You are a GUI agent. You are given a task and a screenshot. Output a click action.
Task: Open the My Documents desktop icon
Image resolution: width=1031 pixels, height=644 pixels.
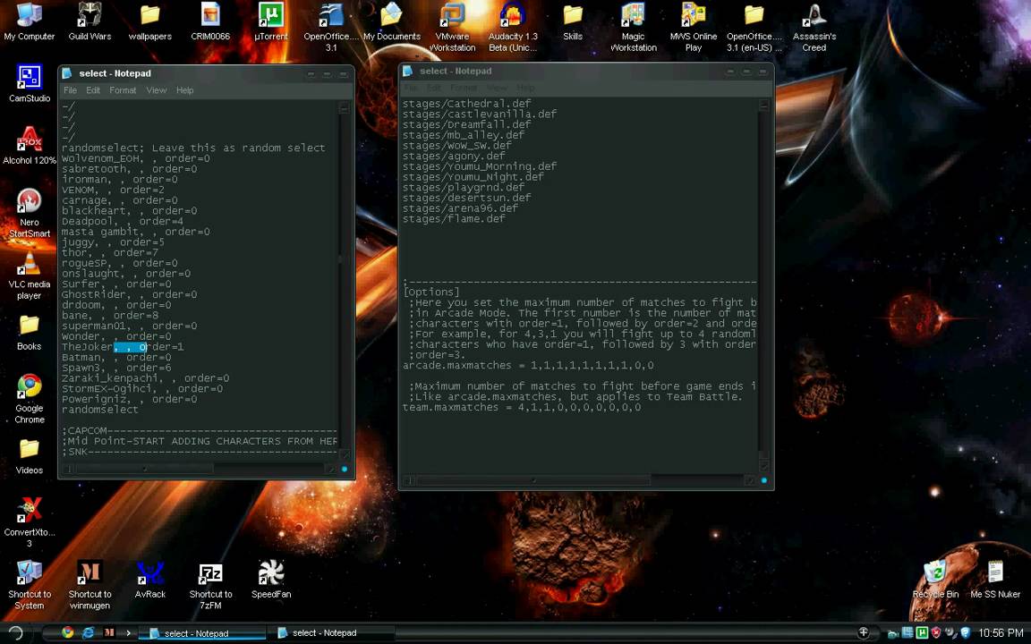(391, 22)
